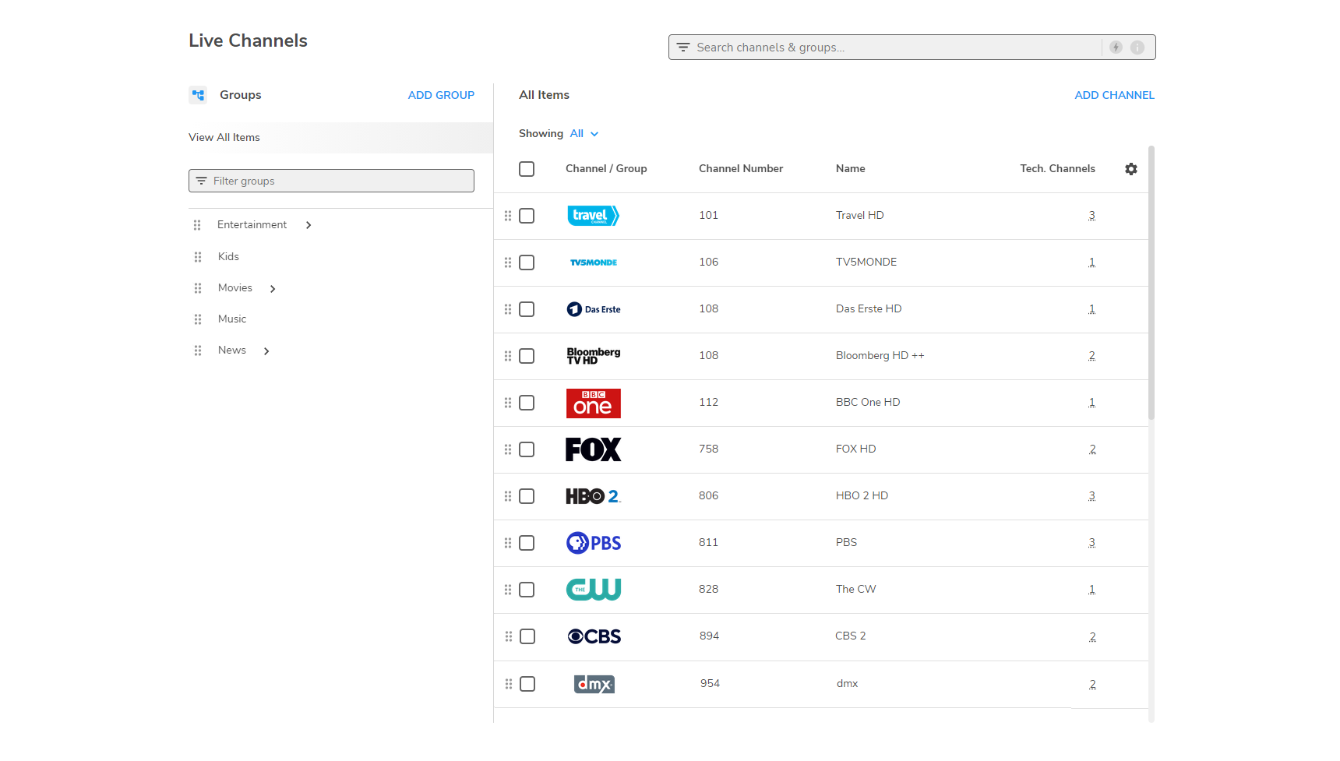1340x761 pixels.
Task: Click the lightning bolt icon in search bar
Action: pyautogui.click(x=1116, y=48)
